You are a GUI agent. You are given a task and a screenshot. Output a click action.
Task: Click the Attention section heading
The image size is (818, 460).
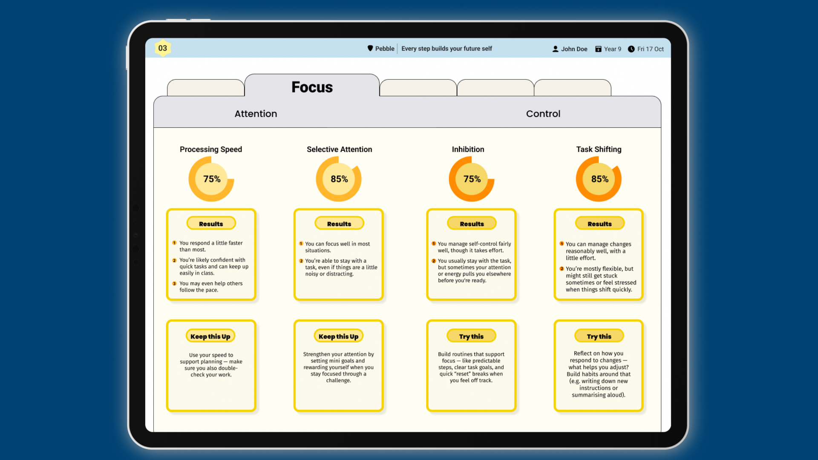click(256, 114)
